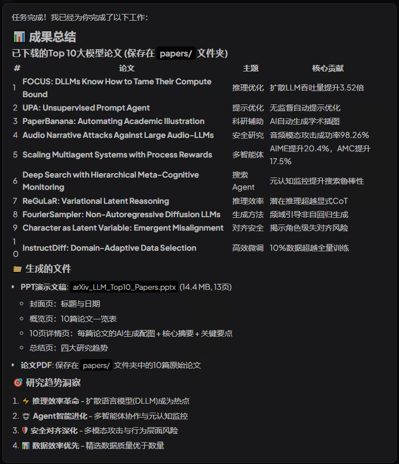Click the 高效微调 topic cell
Viewport: 399px width, 464px height.
click(x=248, y=248)
